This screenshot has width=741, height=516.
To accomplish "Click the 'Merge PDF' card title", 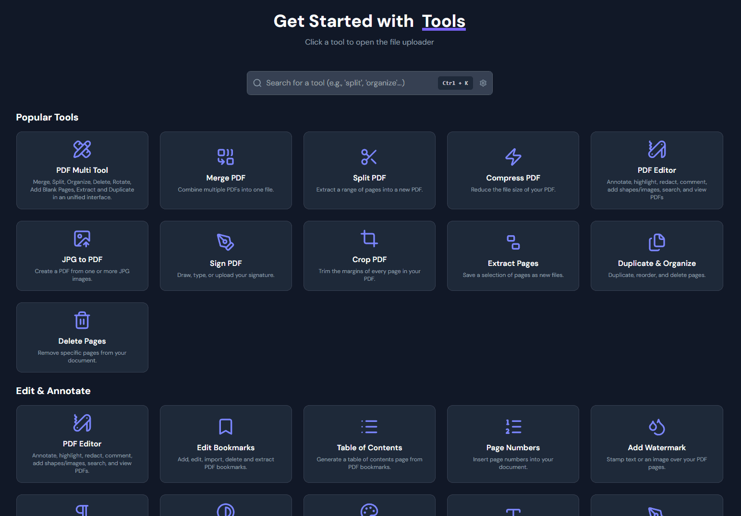I will 226,178.
